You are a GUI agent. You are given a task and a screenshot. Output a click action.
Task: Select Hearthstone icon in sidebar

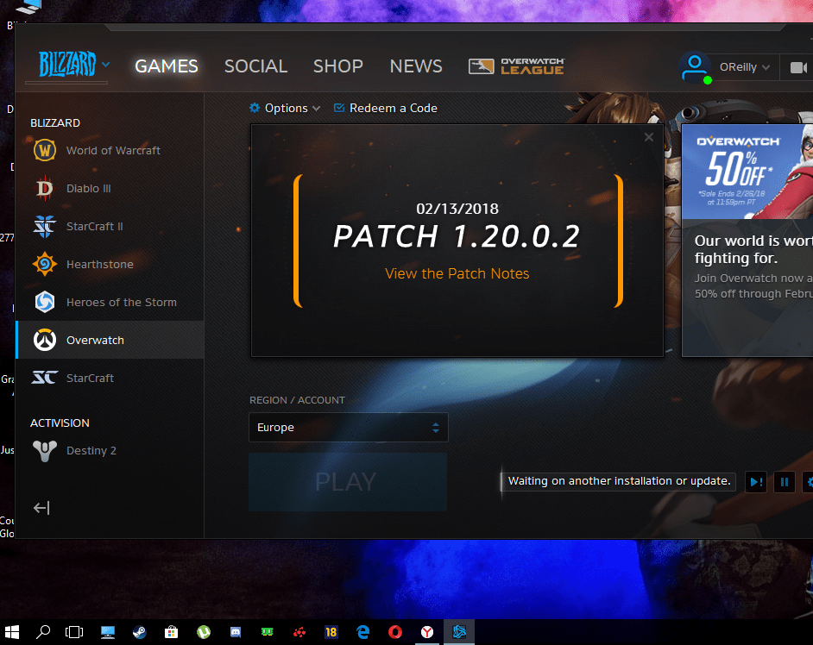tap(45, 264)
